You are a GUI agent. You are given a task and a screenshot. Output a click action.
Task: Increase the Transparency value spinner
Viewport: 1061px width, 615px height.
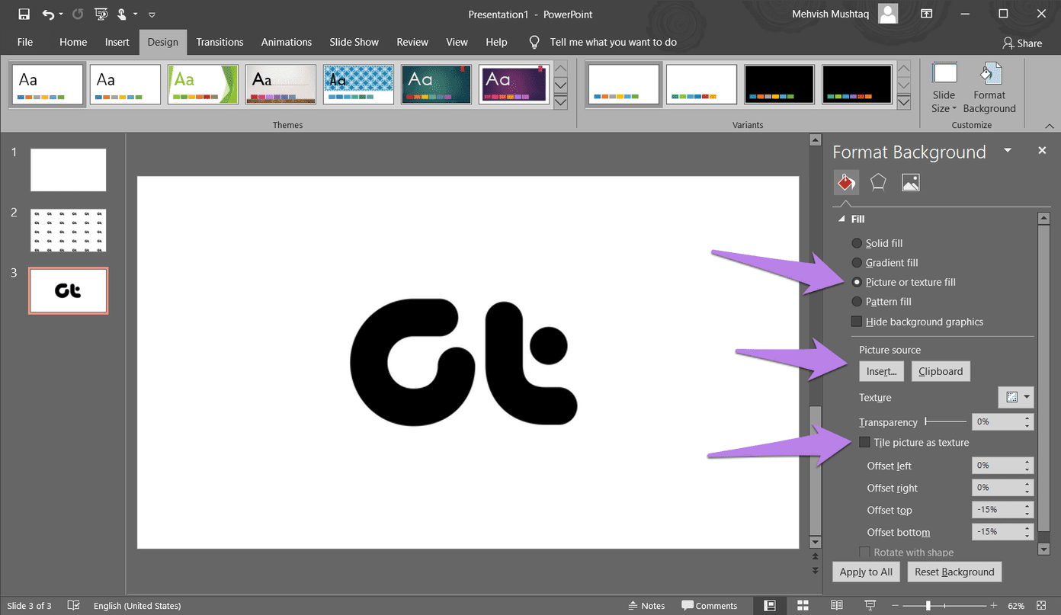coord(1027,418)
